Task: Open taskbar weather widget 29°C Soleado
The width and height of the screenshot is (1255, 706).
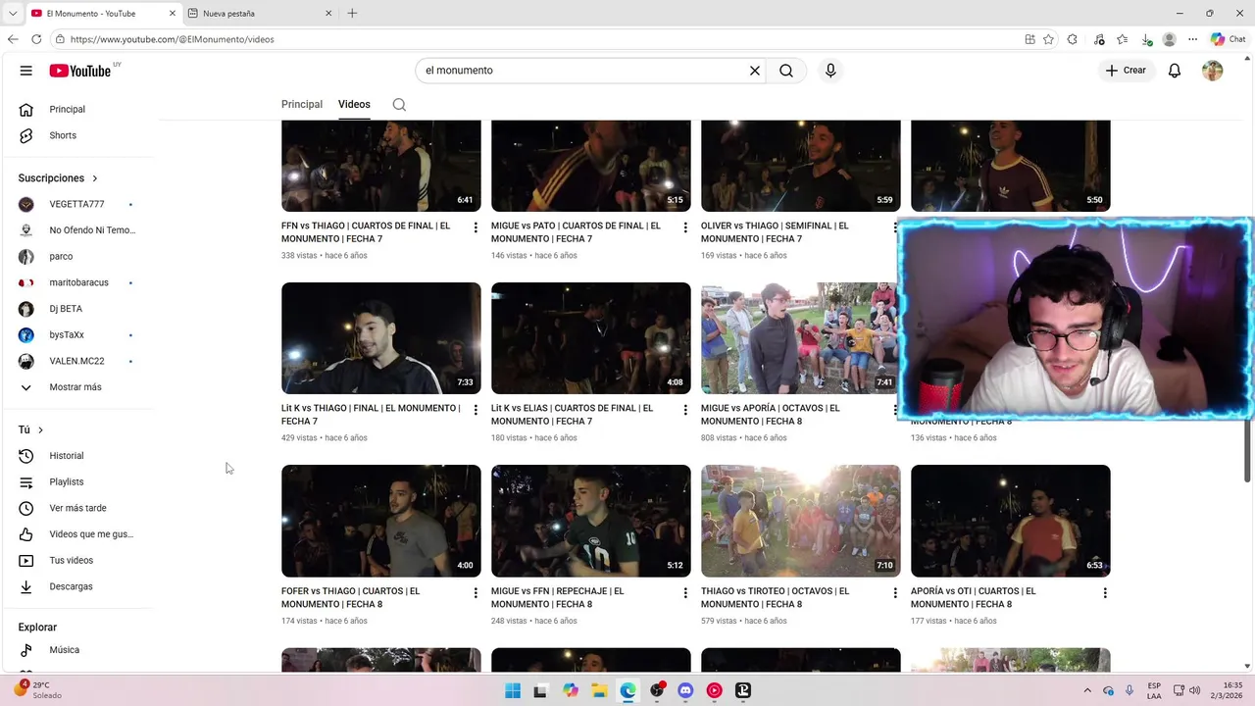Action: tap(37, 690)
